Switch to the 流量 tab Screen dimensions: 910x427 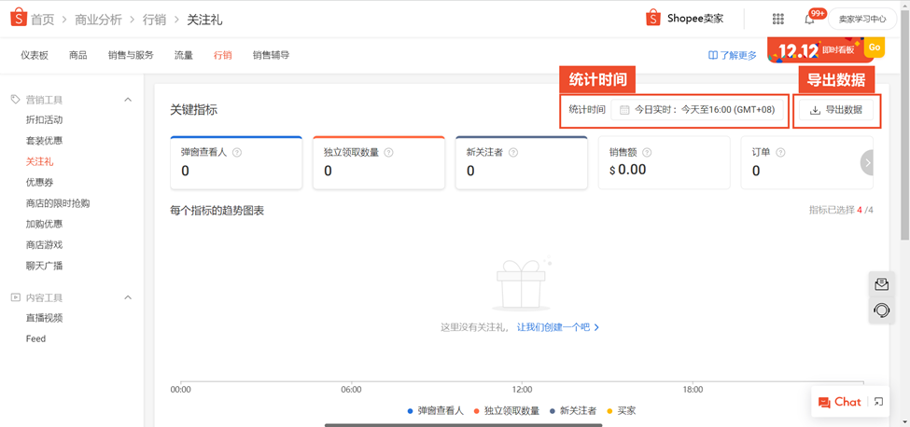click(183, 55)
